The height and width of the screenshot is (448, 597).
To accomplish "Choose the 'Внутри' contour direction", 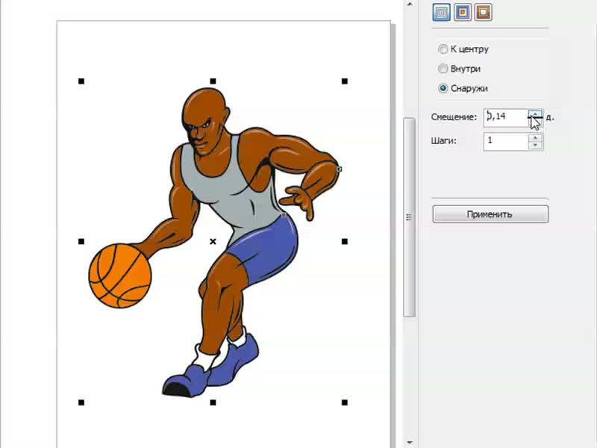I will [443, 69].
